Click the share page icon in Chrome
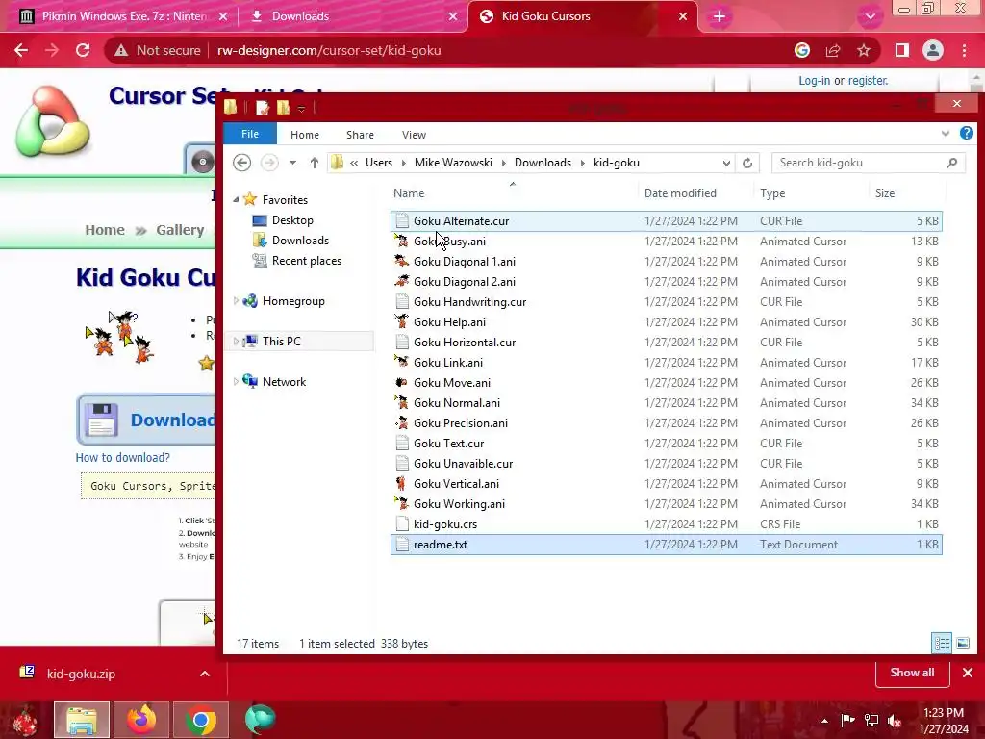Screen dimensions: 985x739 [833, 50]
